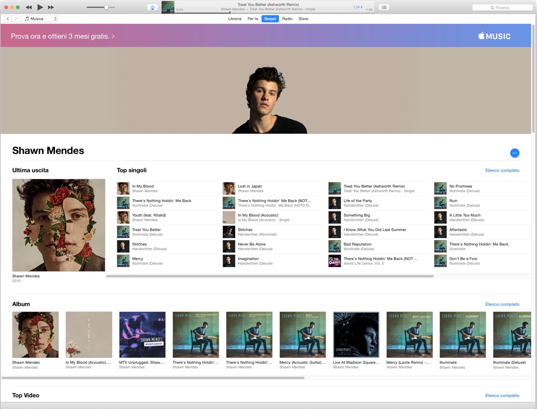Click the play icon to start playback
Screen dimensions: 537x409
click(x=39, y=7)
